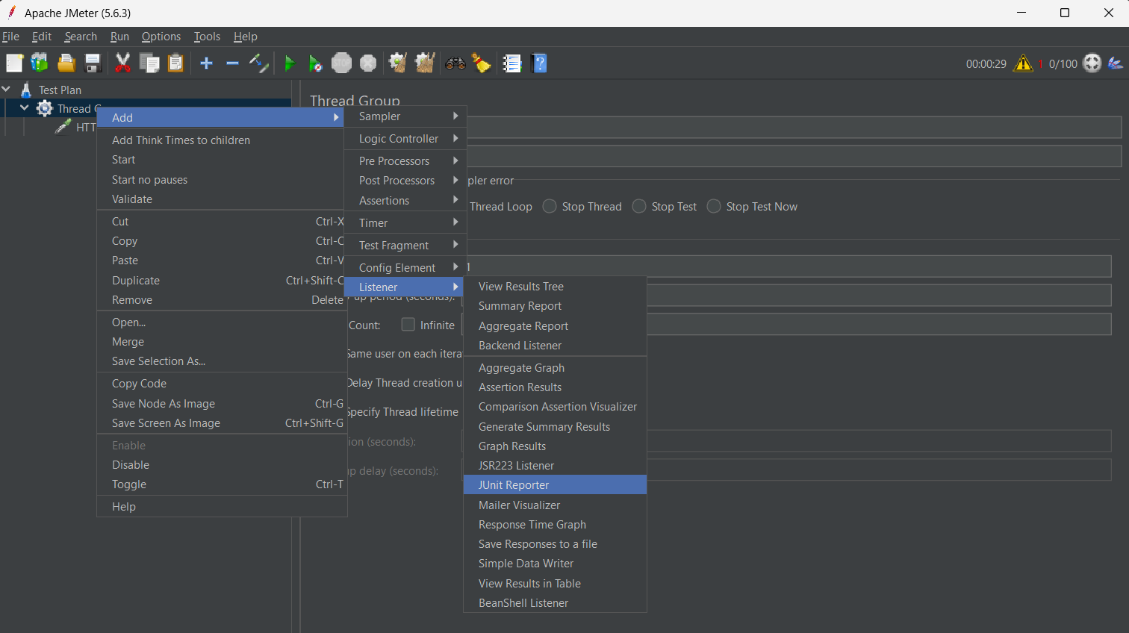Click the Thread Group name input field
1129x633 pixels.
[793, 127]
